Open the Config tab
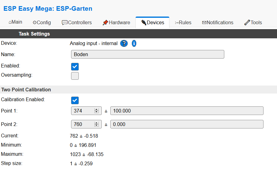 click(42, 22)
